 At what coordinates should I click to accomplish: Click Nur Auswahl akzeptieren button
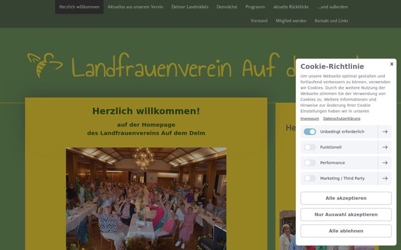(346, 214)
